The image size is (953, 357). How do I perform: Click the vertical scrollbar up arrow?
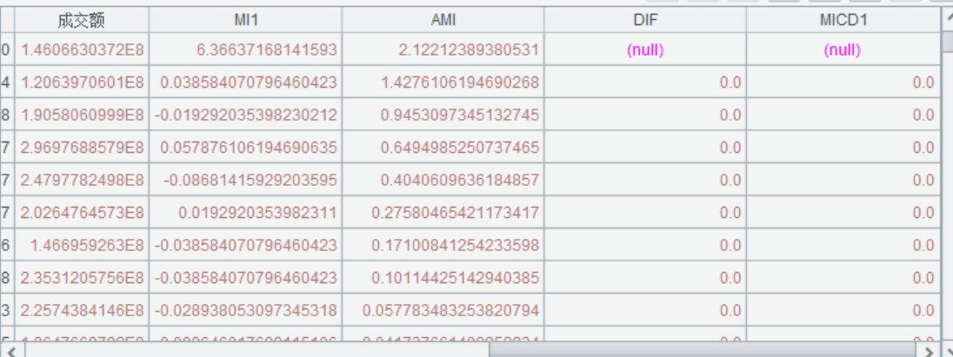point(948,19)
